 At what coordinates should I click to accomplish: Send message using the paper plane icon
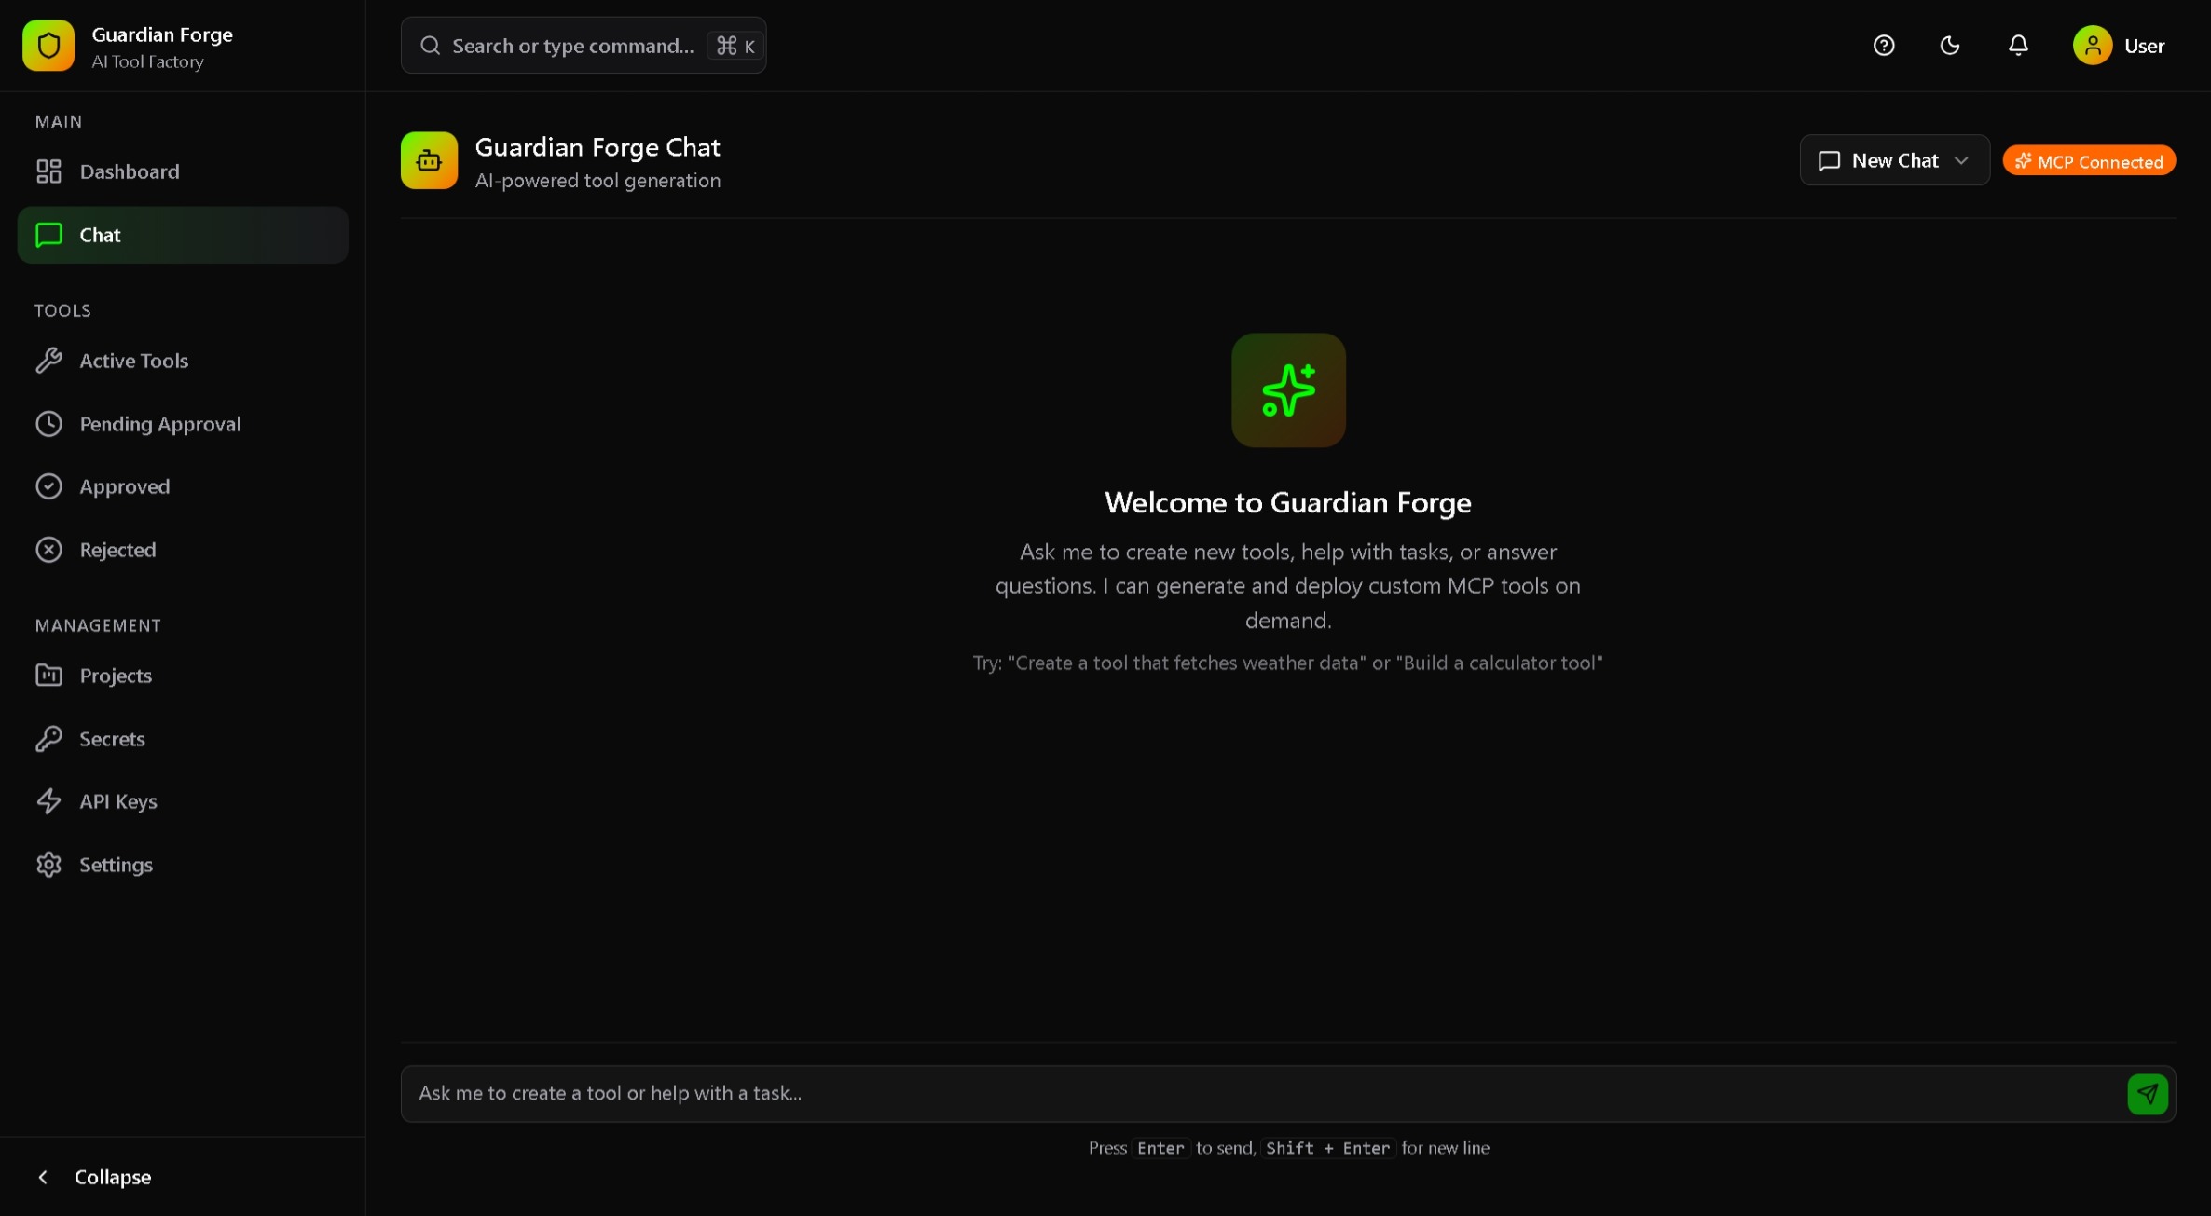(2148, 1093)
